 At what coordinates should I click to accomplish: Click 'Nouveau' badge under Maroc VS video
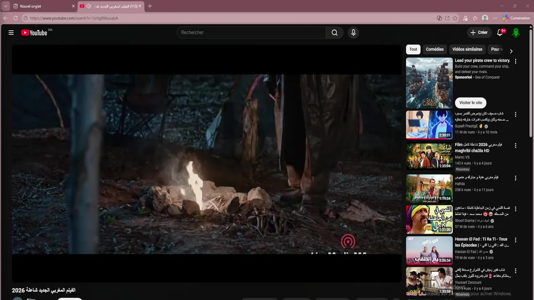click(463, 170)
